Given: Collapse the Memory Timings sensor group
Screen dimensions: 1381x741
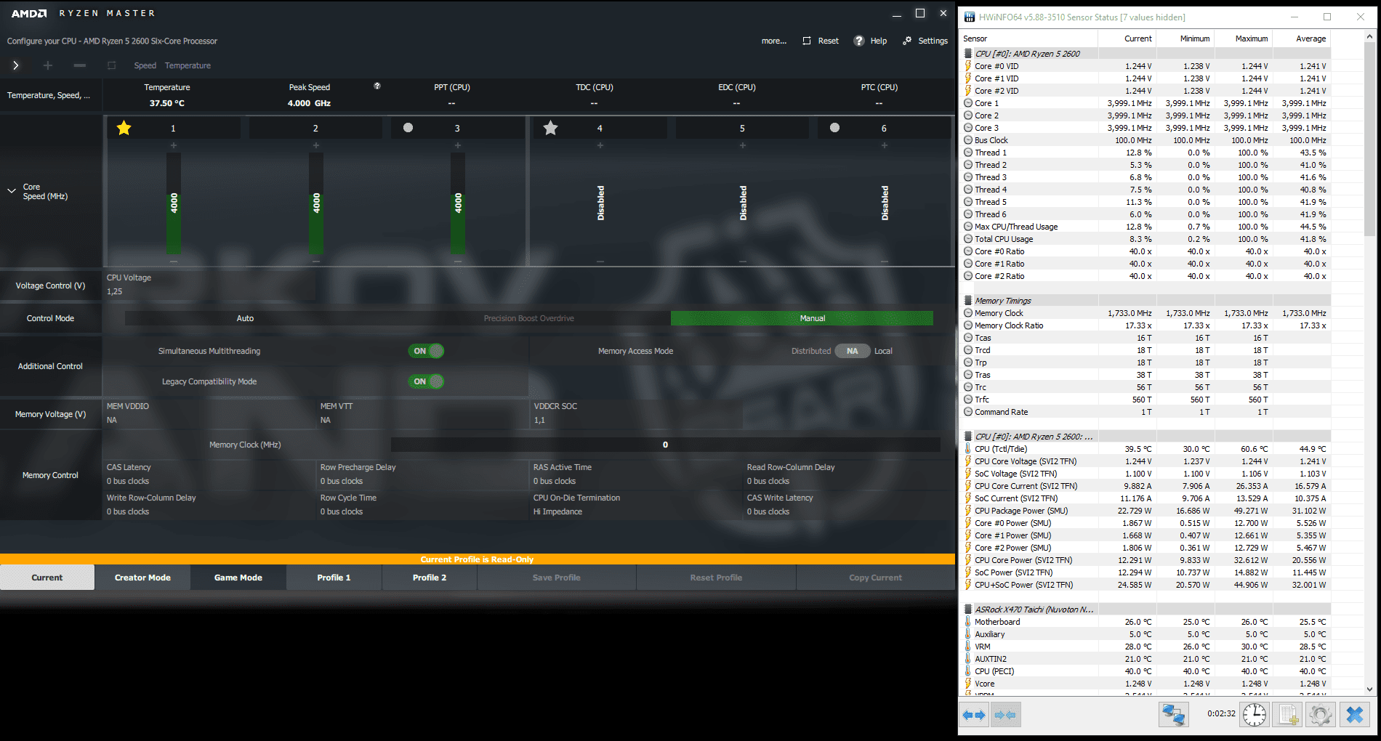Looking at the screenshot, I should [968, 301].
